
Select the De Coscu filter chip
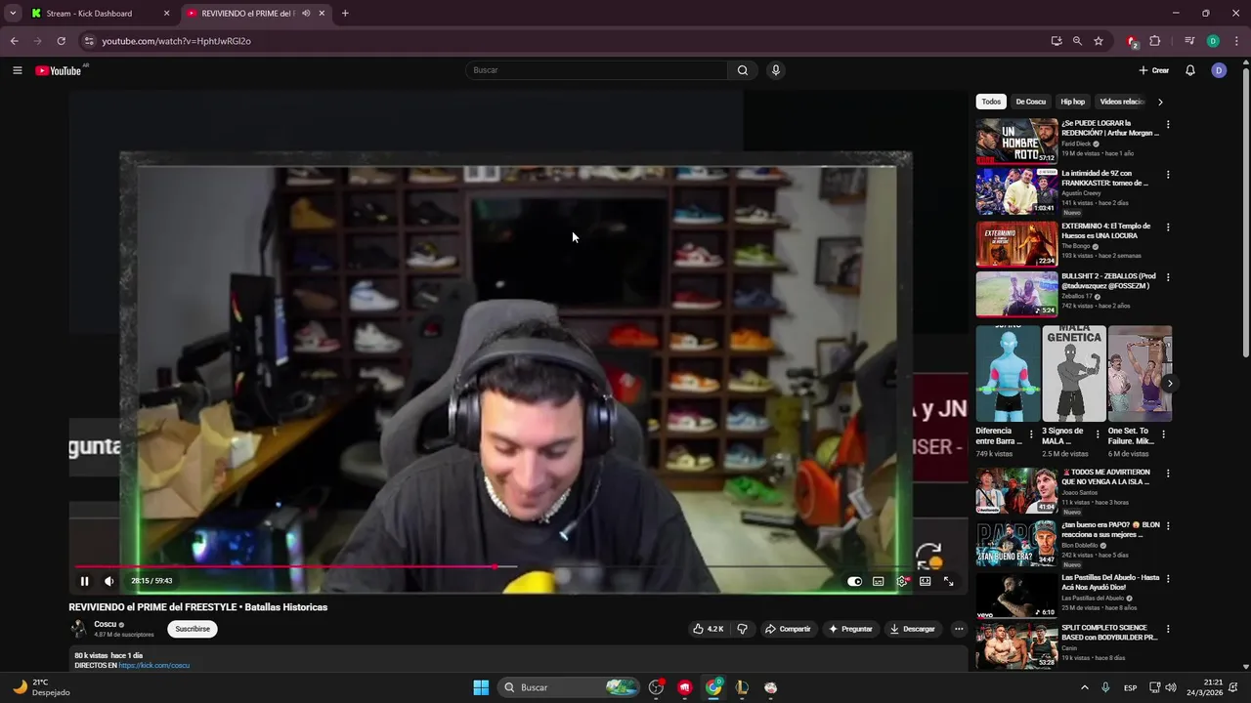tap(1030, 102)
